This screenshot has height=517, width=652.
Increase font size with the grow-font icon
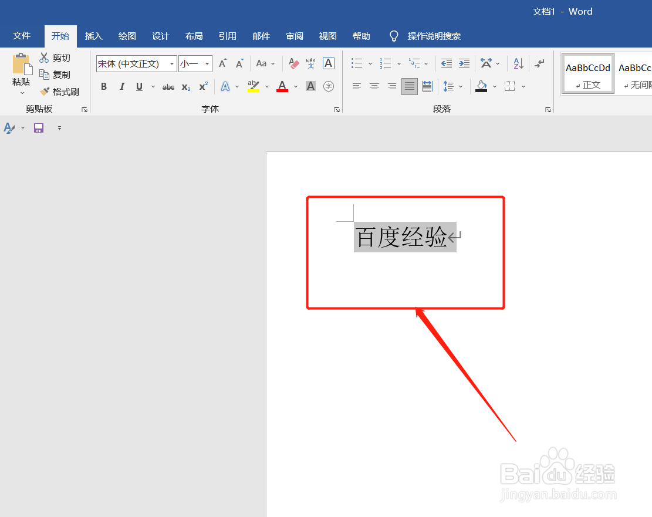223,63
